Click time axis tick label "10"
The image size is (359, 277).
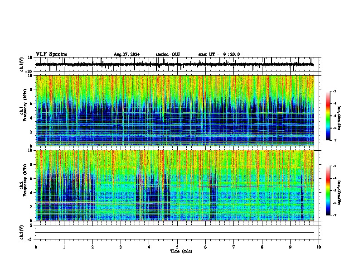coord(319,247)
